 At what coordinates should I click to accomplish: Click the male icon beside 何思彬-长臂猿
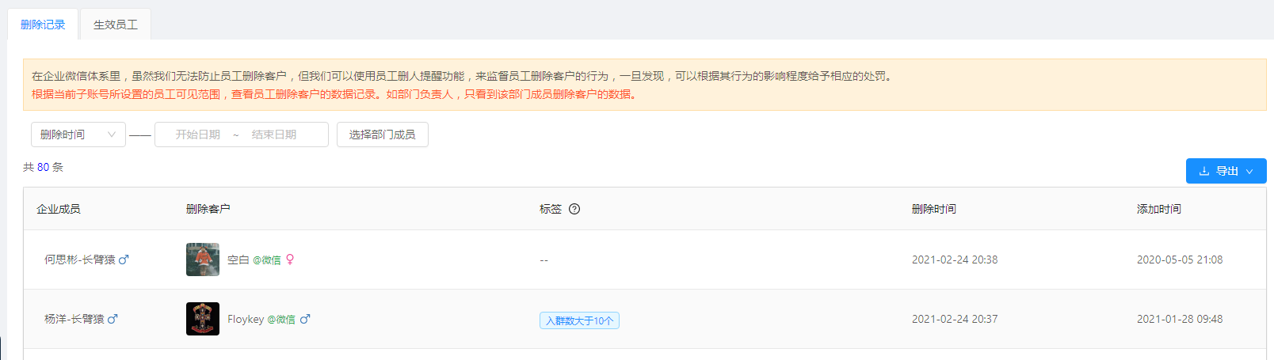click(x=124, y=260)
